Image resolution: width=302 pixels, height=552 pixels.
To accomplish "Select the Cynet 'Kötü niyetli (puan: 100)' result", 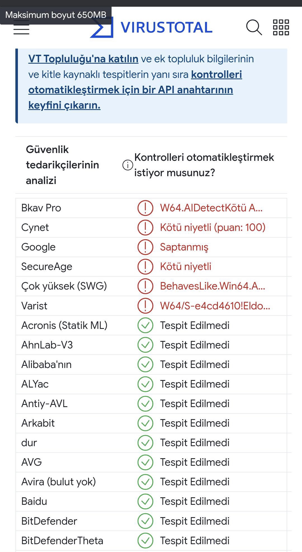I will pos(213,228).
